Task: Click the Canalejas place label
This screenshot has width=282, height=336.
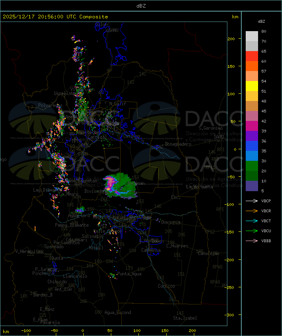Action: [x=209, y=253]
